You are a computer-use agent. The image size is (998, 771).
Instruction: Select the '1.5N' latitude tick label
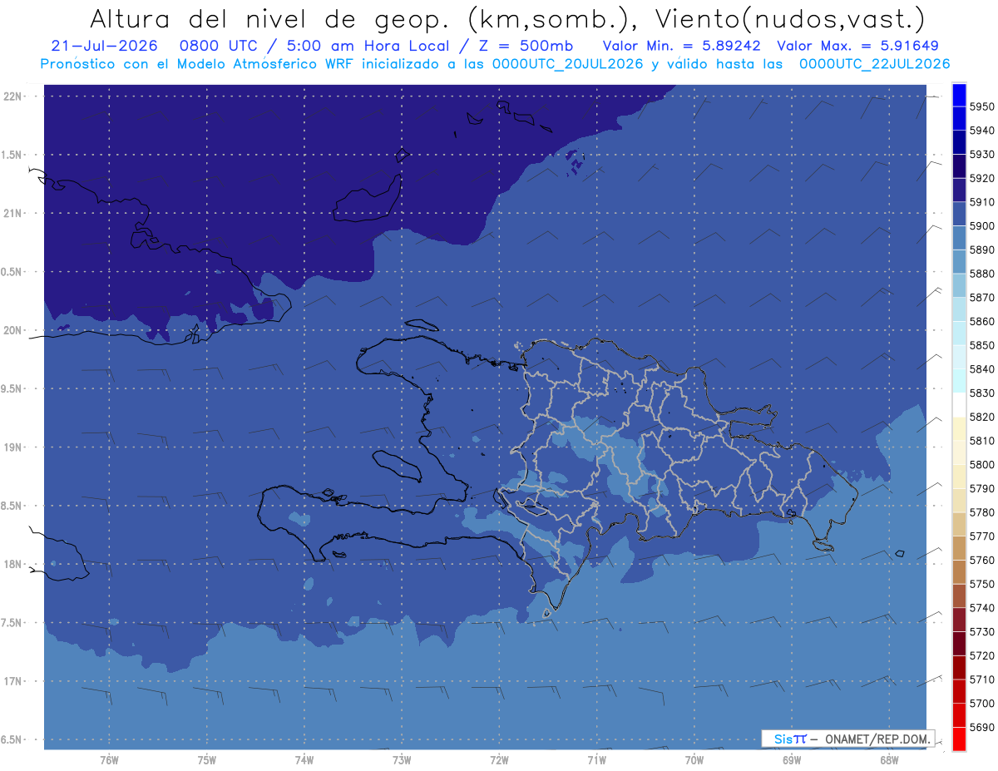pyautogui.click(x=13, y=155)
